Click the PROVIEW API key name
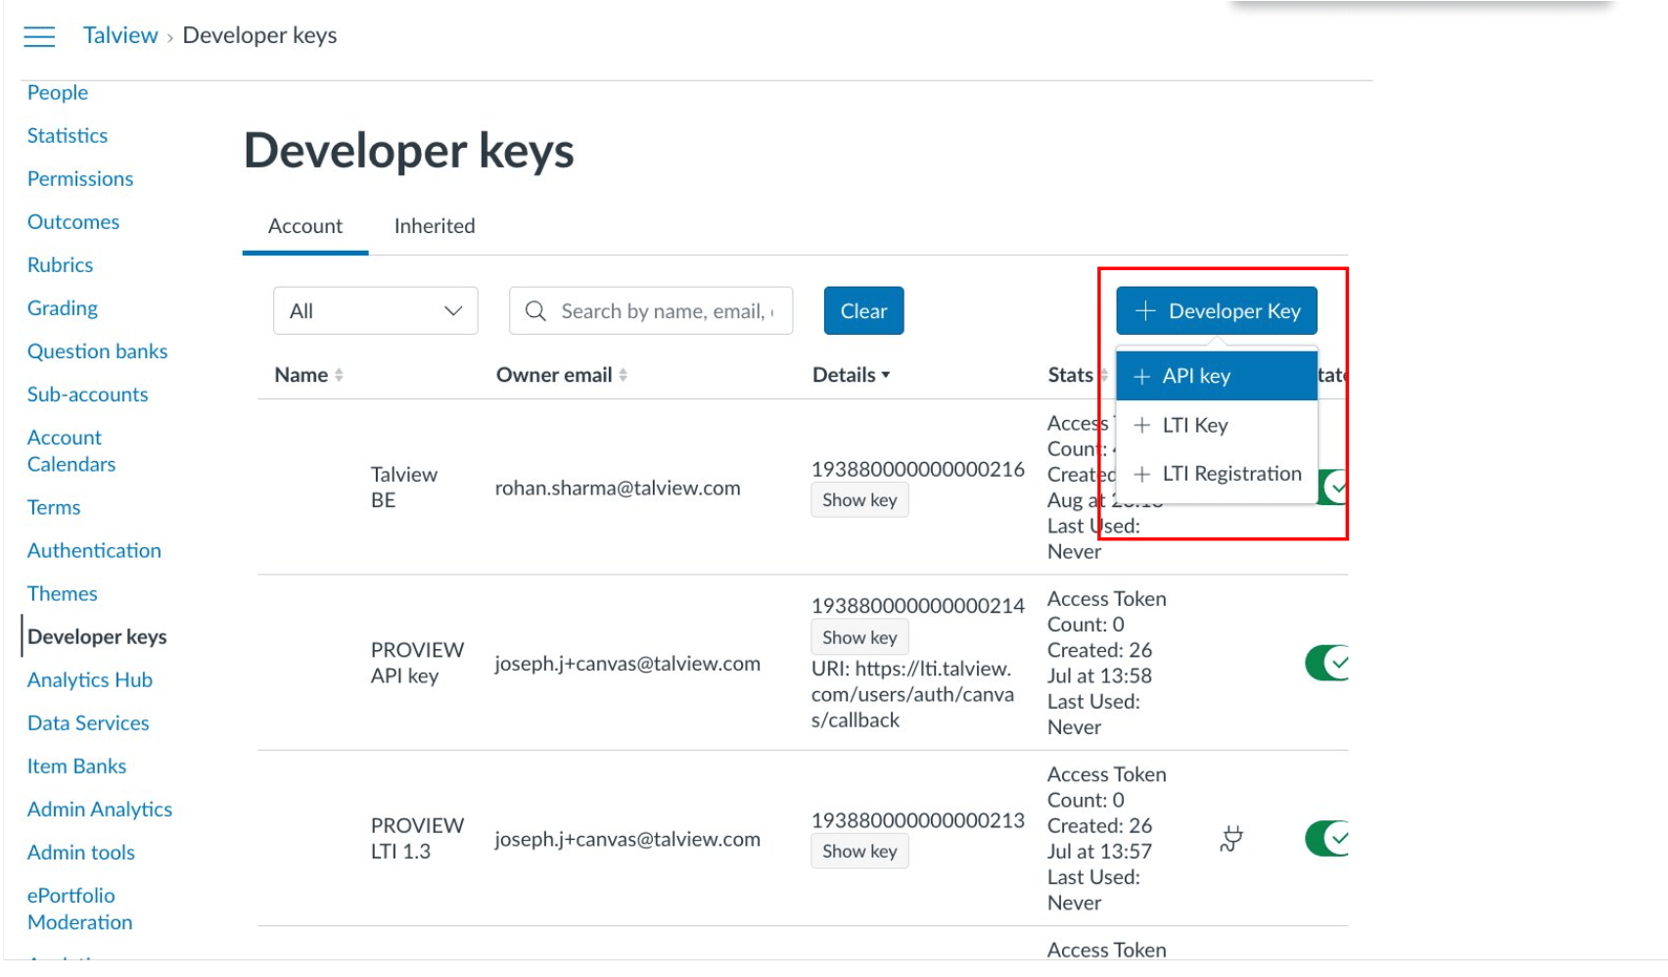This screenshot has height=977, width=1668. 417,663
